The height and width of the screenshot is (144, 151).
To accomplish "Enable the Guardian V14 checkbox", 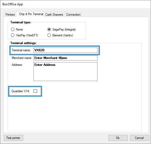I will [x=35, y=91].
